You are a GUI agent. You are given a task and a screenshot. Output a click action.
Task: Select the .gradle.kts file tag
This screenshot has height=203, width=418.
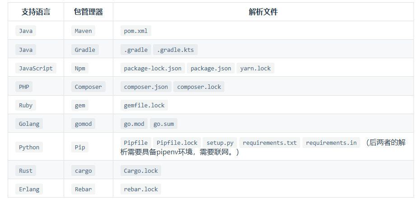175,50
